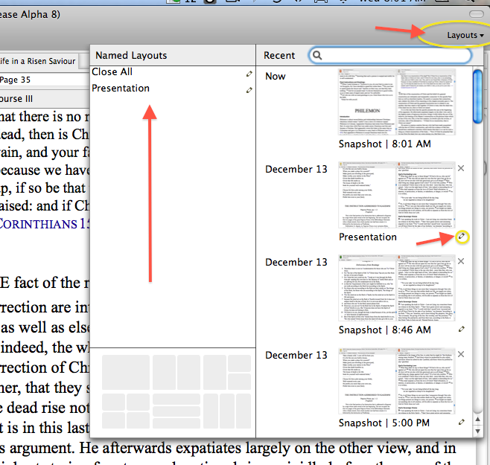
Task: Click the Snapshot | 8:46 AM label
Action: [385, 330]
